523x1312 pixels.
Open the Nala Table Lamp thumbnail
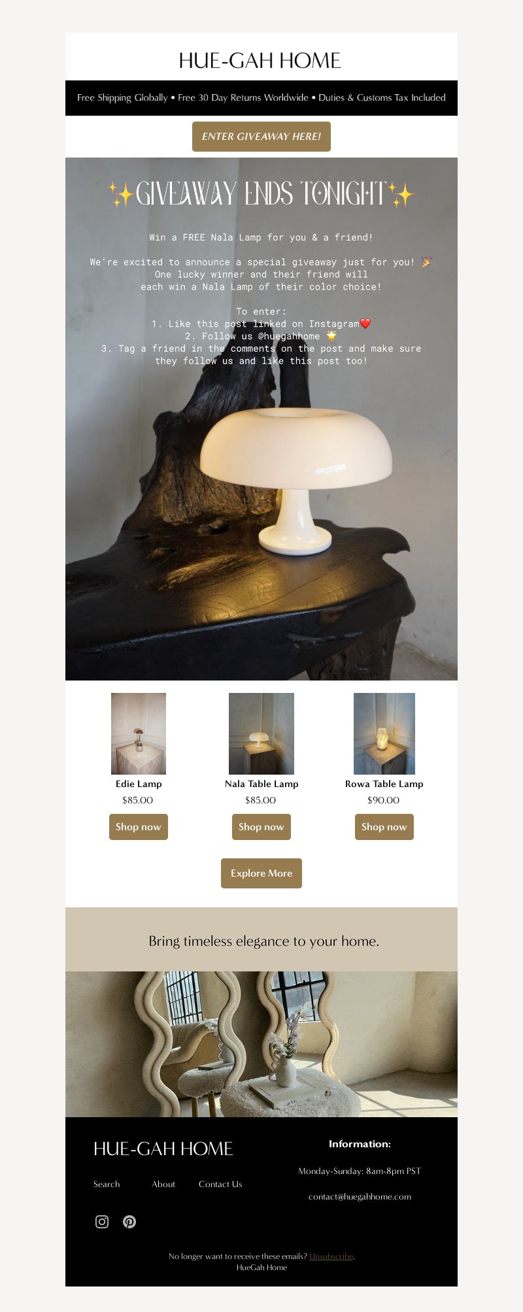[261, 733]
